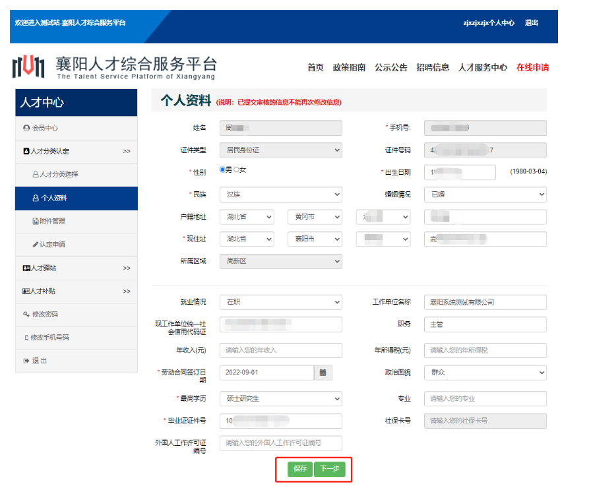This screenshot has height=488, width=593.
Task: Select the 男 gender radio button
Action: [222, 170]
